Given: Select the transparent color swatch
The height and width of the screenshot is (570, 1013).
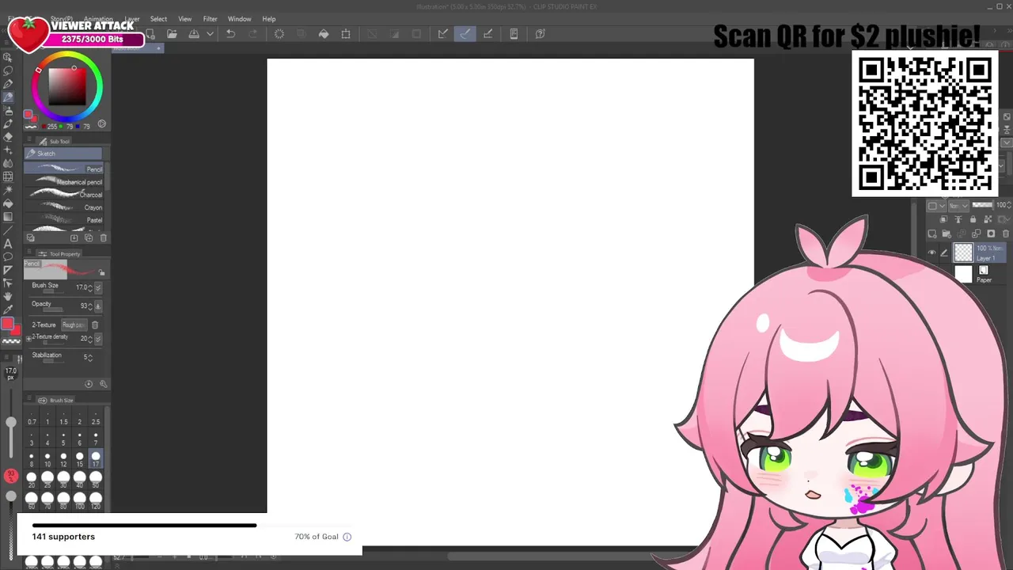Looking at the screenshot, I should pos(11,341).
